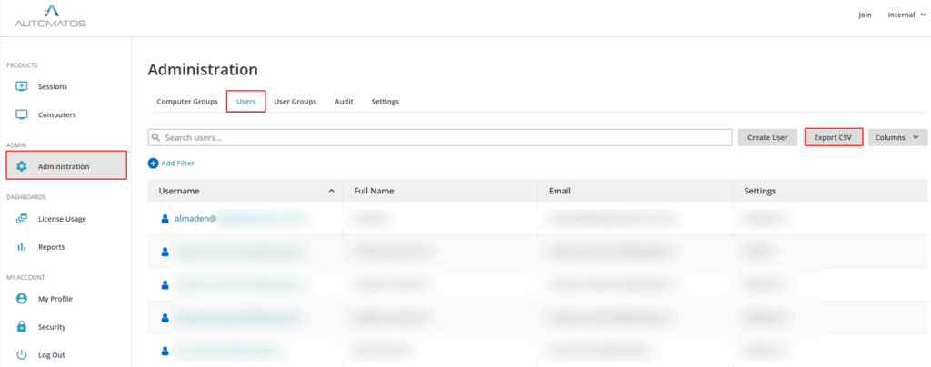Expand the Columns dropdown
The height and width of the screenshot is (367, 931).
point(896,137)
